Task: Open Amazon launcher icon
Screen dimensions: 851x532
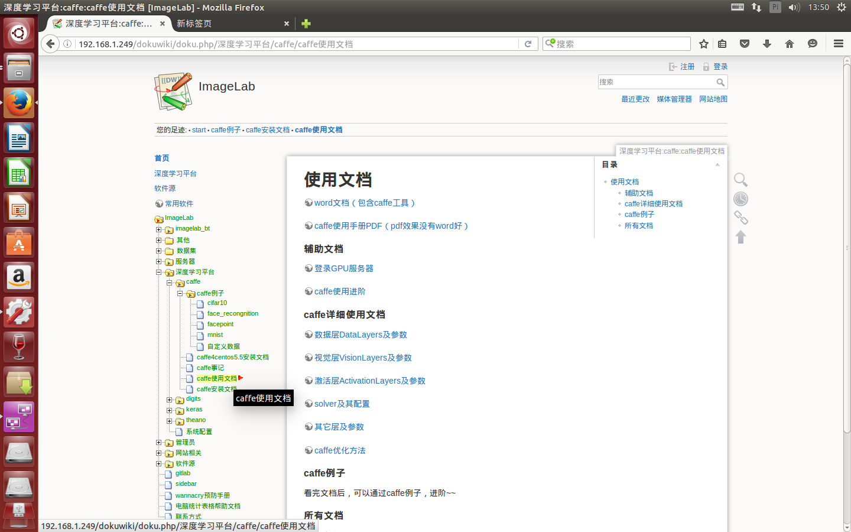Action: point(19,277)
